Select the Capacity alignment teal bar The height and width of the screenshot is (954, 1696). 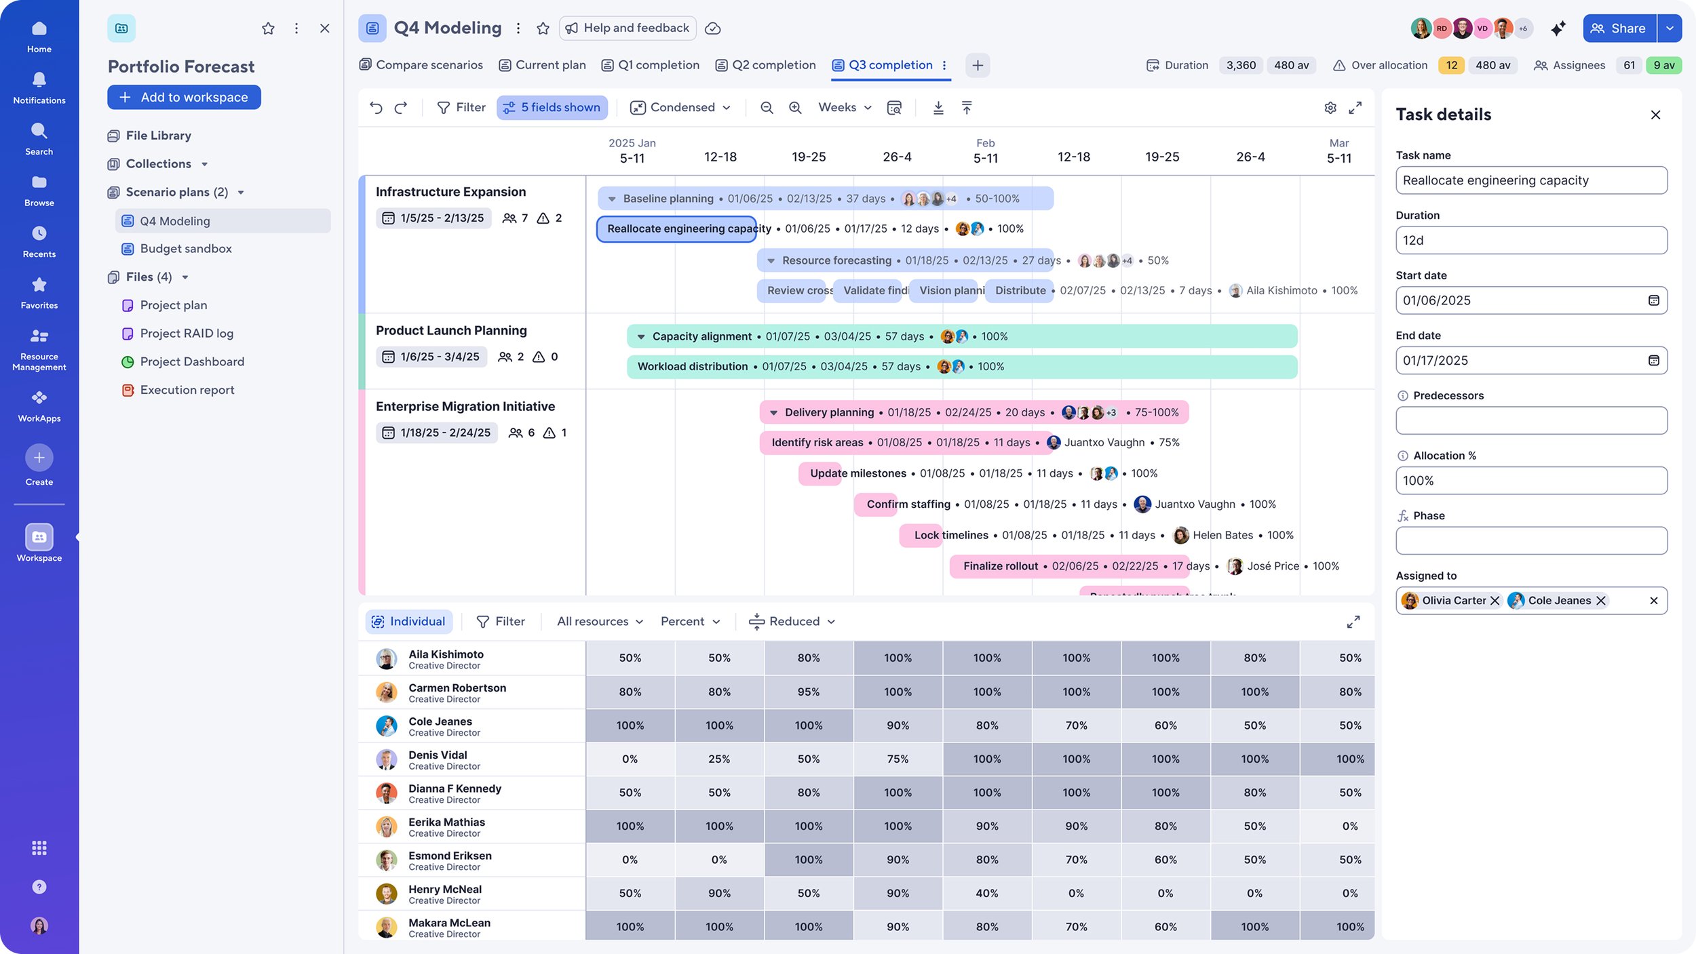(961, 336)
